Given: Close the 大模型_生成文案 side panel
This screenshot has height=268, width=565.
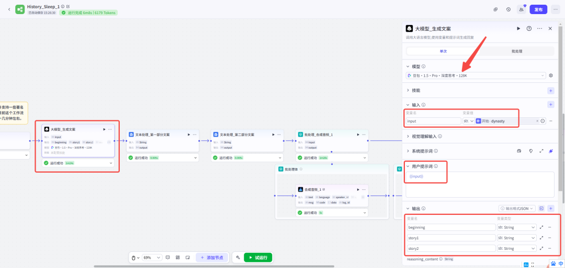Looking at the screenshot, I should pos(550,28).
